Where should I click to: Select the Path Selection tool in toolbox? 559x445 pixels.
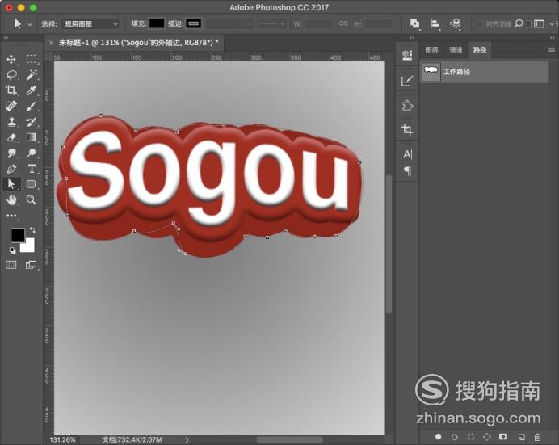pyautogui.click(x=11, y=184)
